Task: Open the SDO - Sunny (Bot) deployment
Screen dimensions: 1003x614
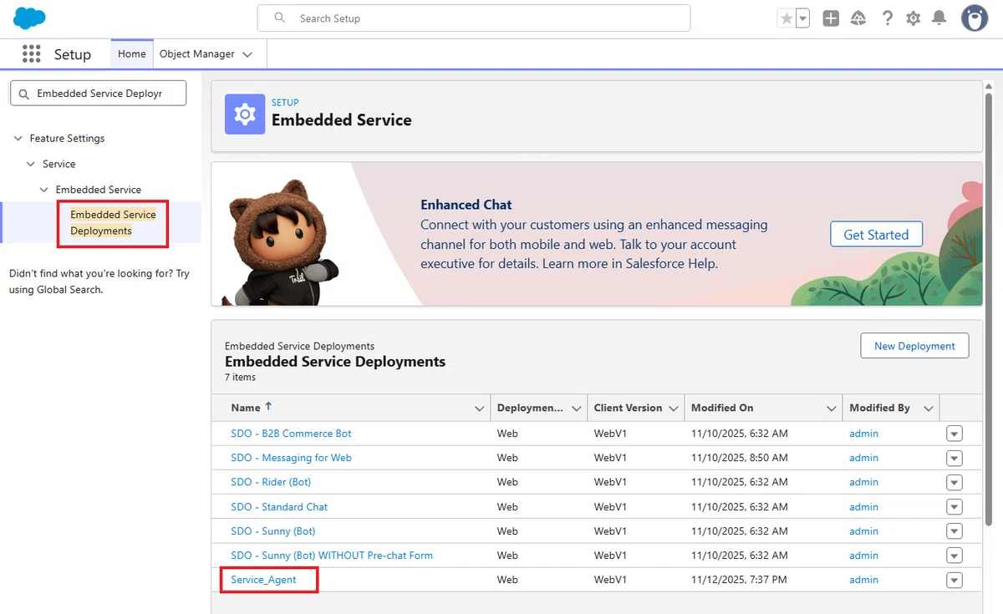Action: point(273,531)
